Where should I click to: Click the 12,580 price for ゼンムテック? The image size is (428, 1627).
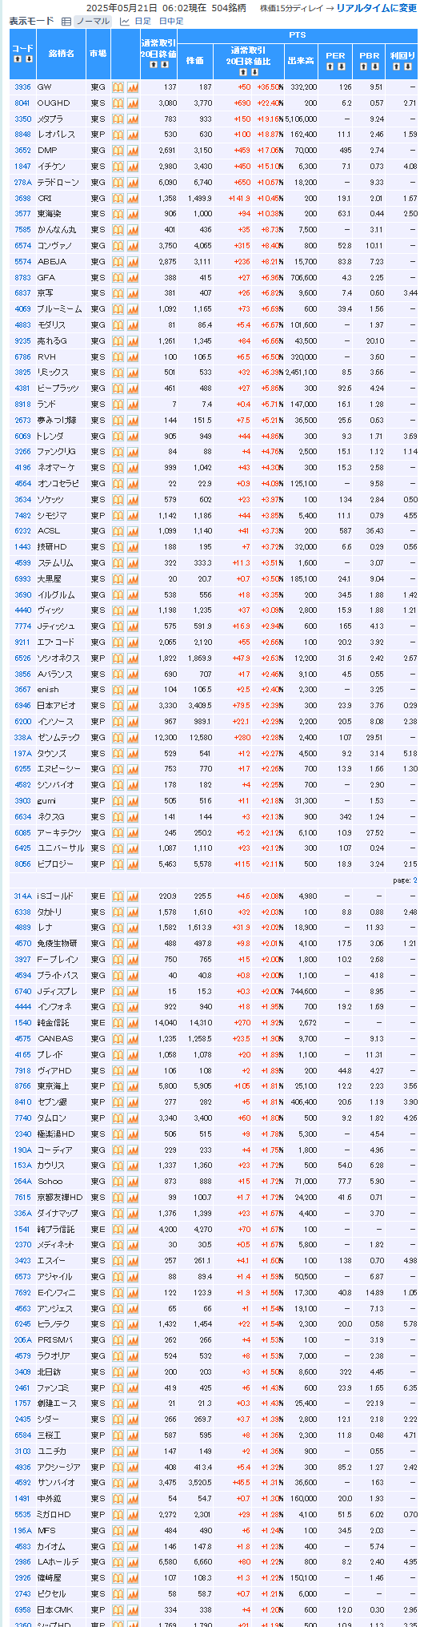[x=199, y=737]
